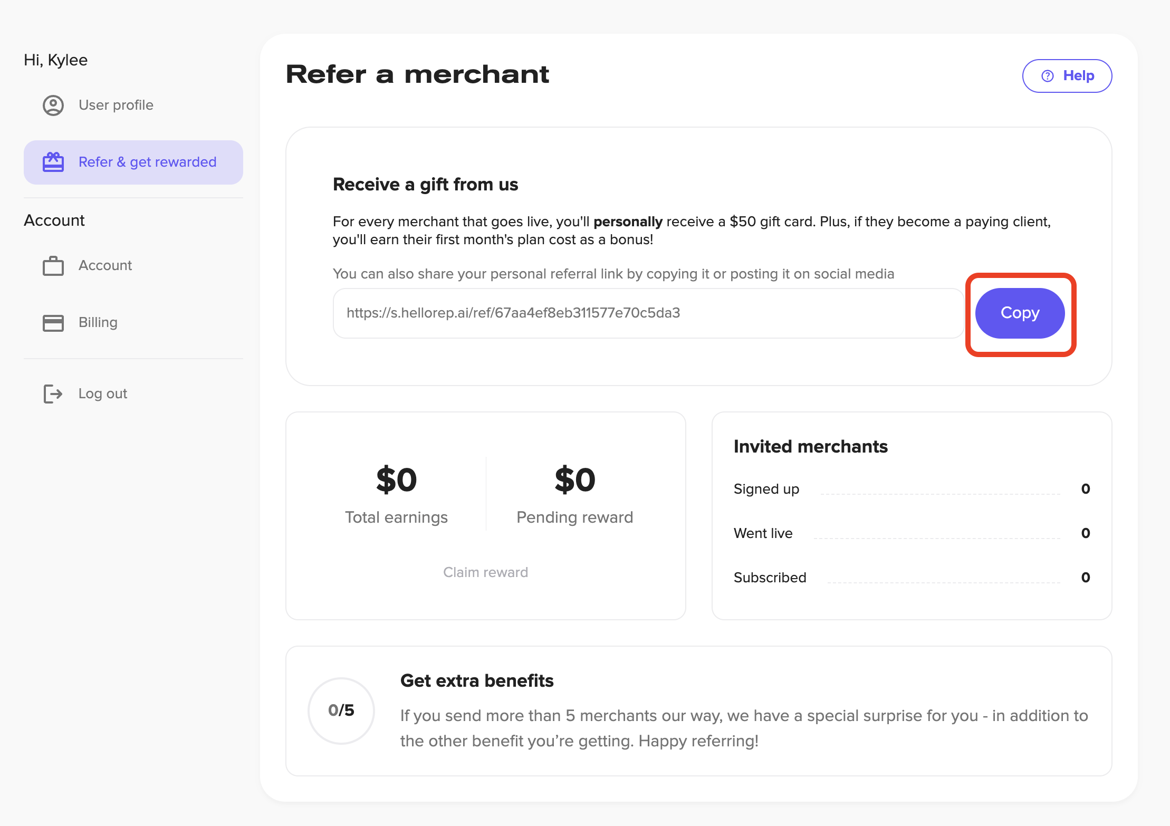Click the Subscribed merchants count

click(x=1086, y=578)
